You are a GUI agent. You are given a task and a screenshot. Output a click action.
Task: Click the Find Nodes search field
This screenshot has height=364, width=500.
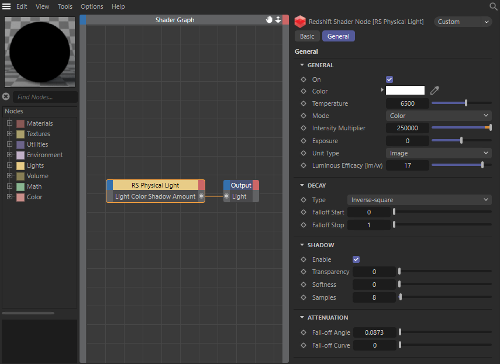pos(45,97)
